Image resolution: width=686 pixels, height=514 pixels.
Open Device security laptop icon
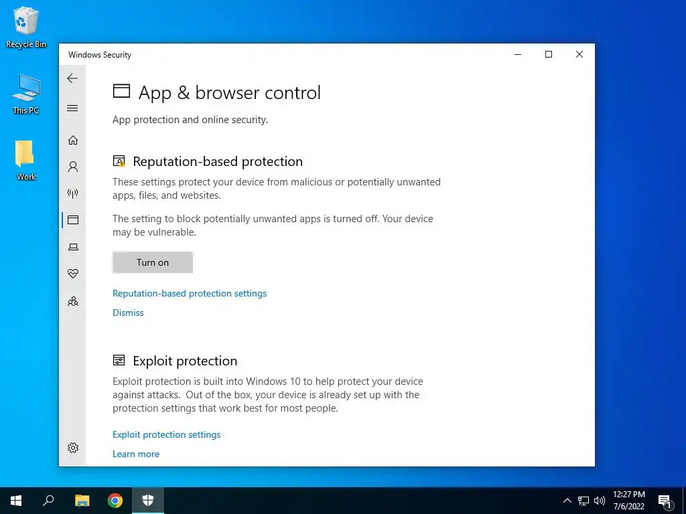tap(73, 247)
